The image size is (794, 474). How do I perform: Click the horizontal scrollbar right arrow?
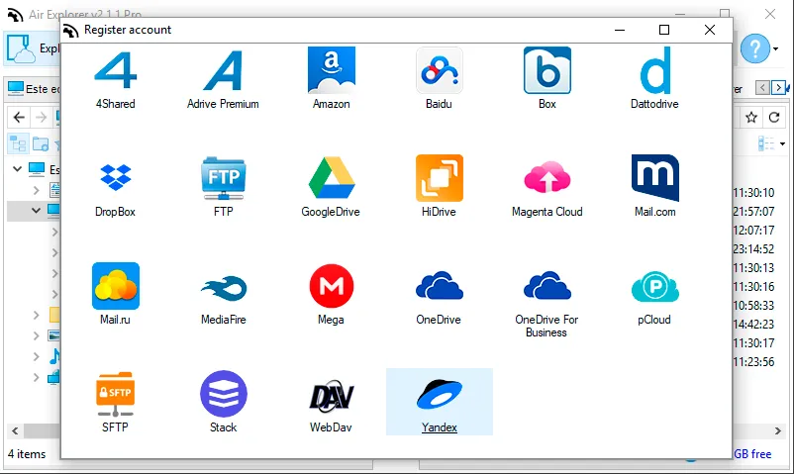pos(778,431)
